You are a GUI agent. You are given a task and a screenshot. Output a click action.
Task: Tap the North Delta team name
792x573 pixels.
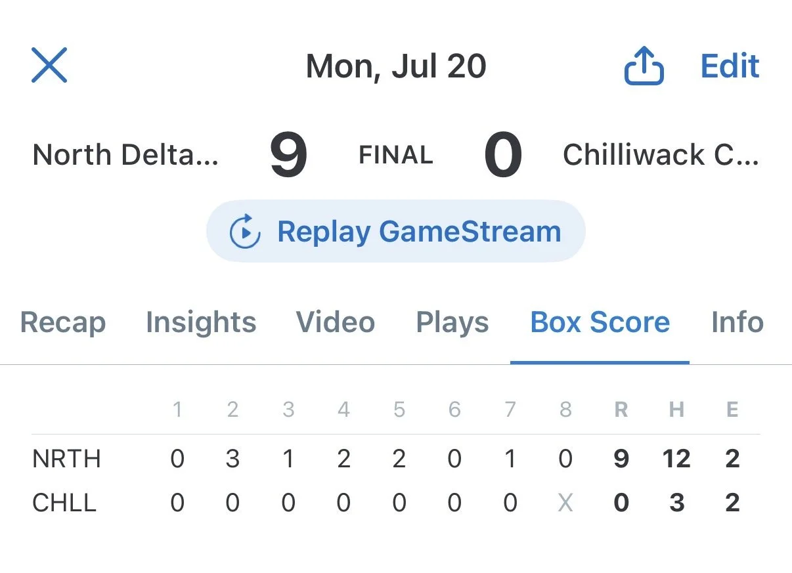coord(125,156)
